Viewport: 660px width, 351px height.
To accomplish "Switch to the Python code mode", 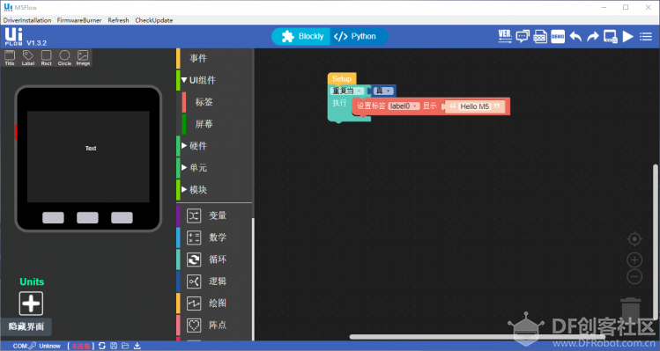I will 359,37.
